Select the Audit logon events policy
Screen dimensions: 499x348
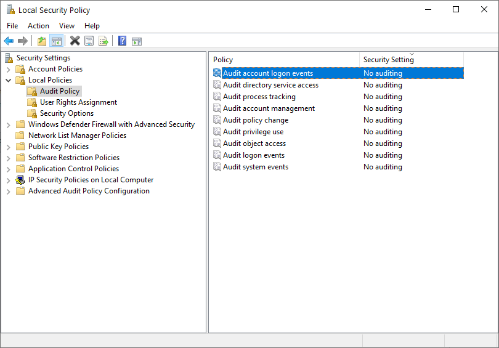click(x=338, y=155)
